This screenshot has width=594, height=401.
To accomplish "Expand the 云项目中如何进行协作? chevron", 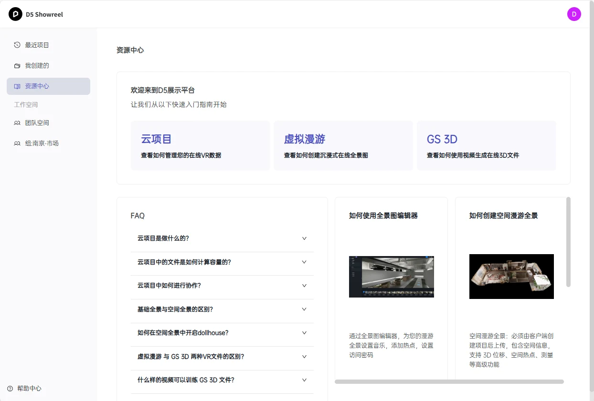I will [x=304, y=286].
